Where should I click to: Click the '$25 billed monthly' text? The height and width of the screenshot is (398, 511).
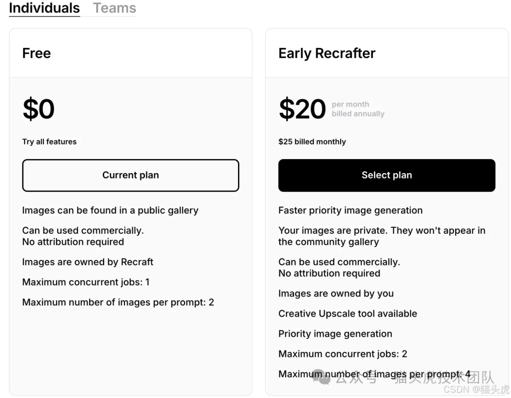tap(312, 142)
